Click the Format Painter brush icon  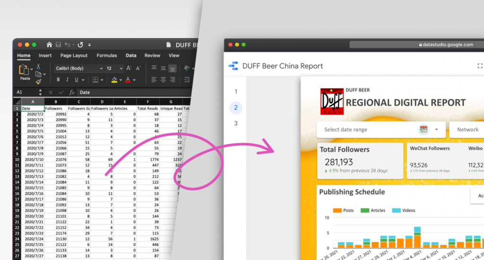(x=38, y=81)
